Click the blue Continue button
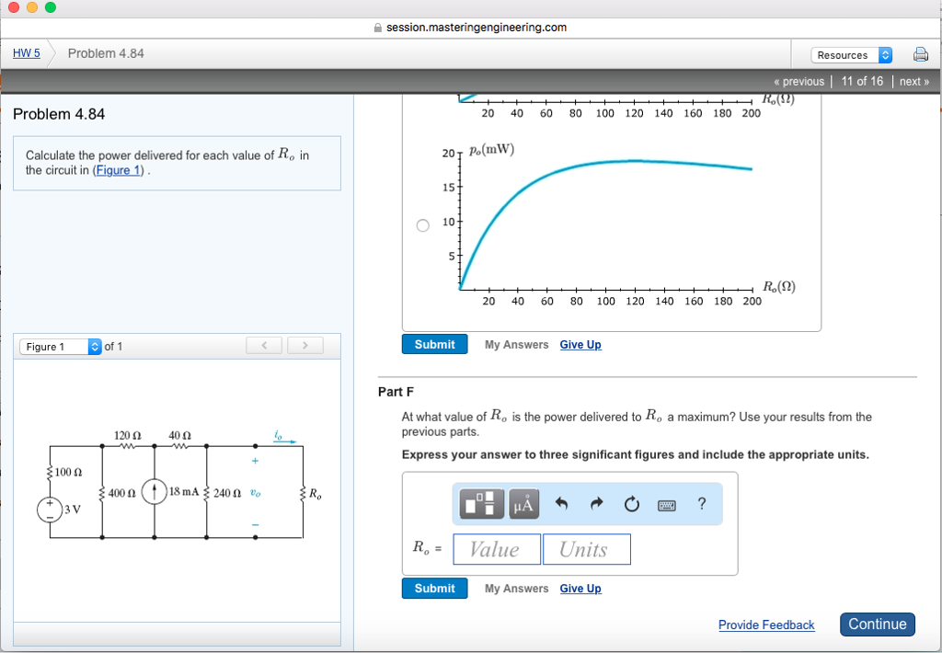Image resolution: width=942 pixels, height=653 pixels. pos(877,624)
